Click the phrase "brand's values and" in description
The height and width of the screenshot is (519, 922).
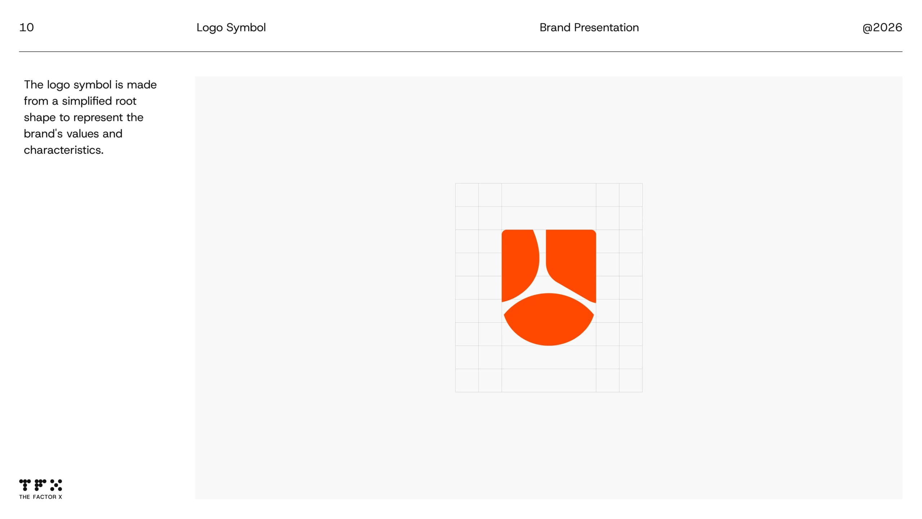coord(73,134)
